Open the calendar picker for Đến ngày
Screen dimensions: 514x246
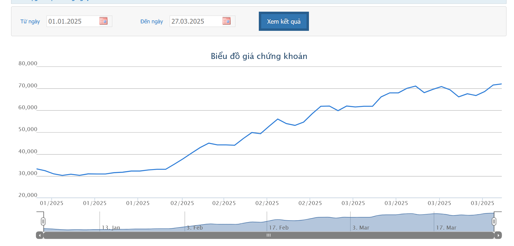tap(226, 21)
